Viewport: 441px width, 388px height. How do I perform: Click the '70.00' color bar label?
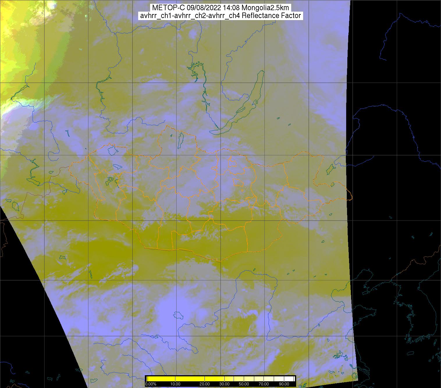[264, 384]
